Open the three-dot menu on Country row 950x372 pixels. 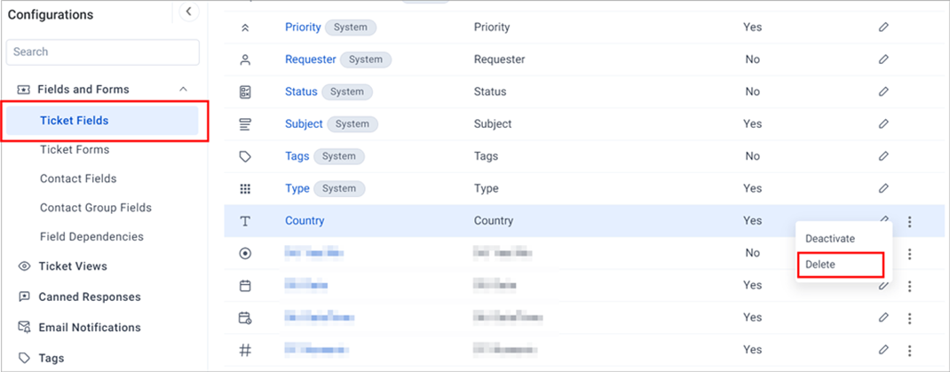coord(909,222)
